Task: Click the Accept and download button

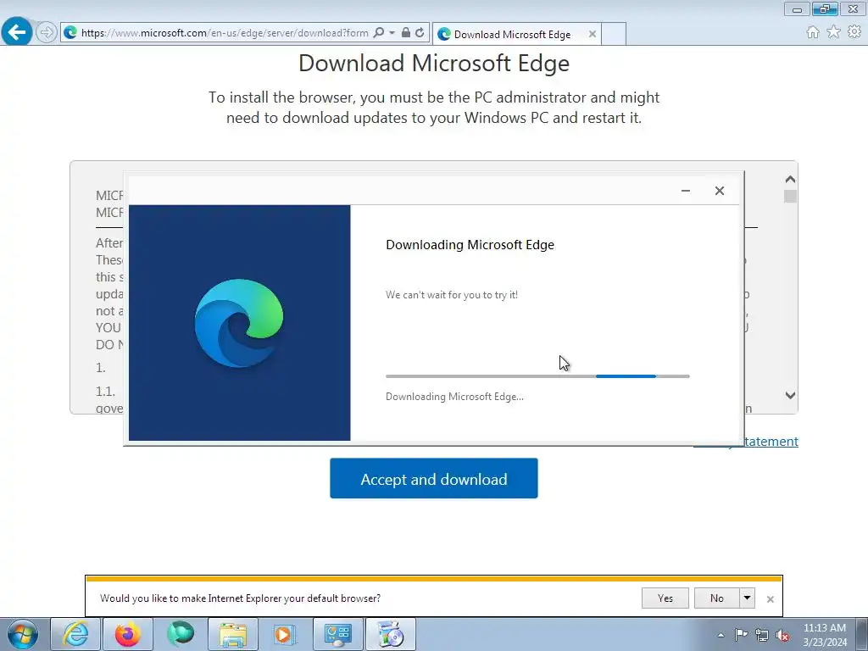Action: (433, 478)
